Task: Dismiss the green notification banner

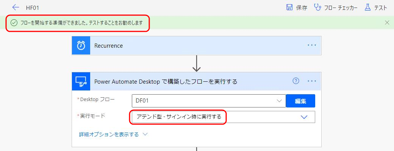Action: click(387, 23)
